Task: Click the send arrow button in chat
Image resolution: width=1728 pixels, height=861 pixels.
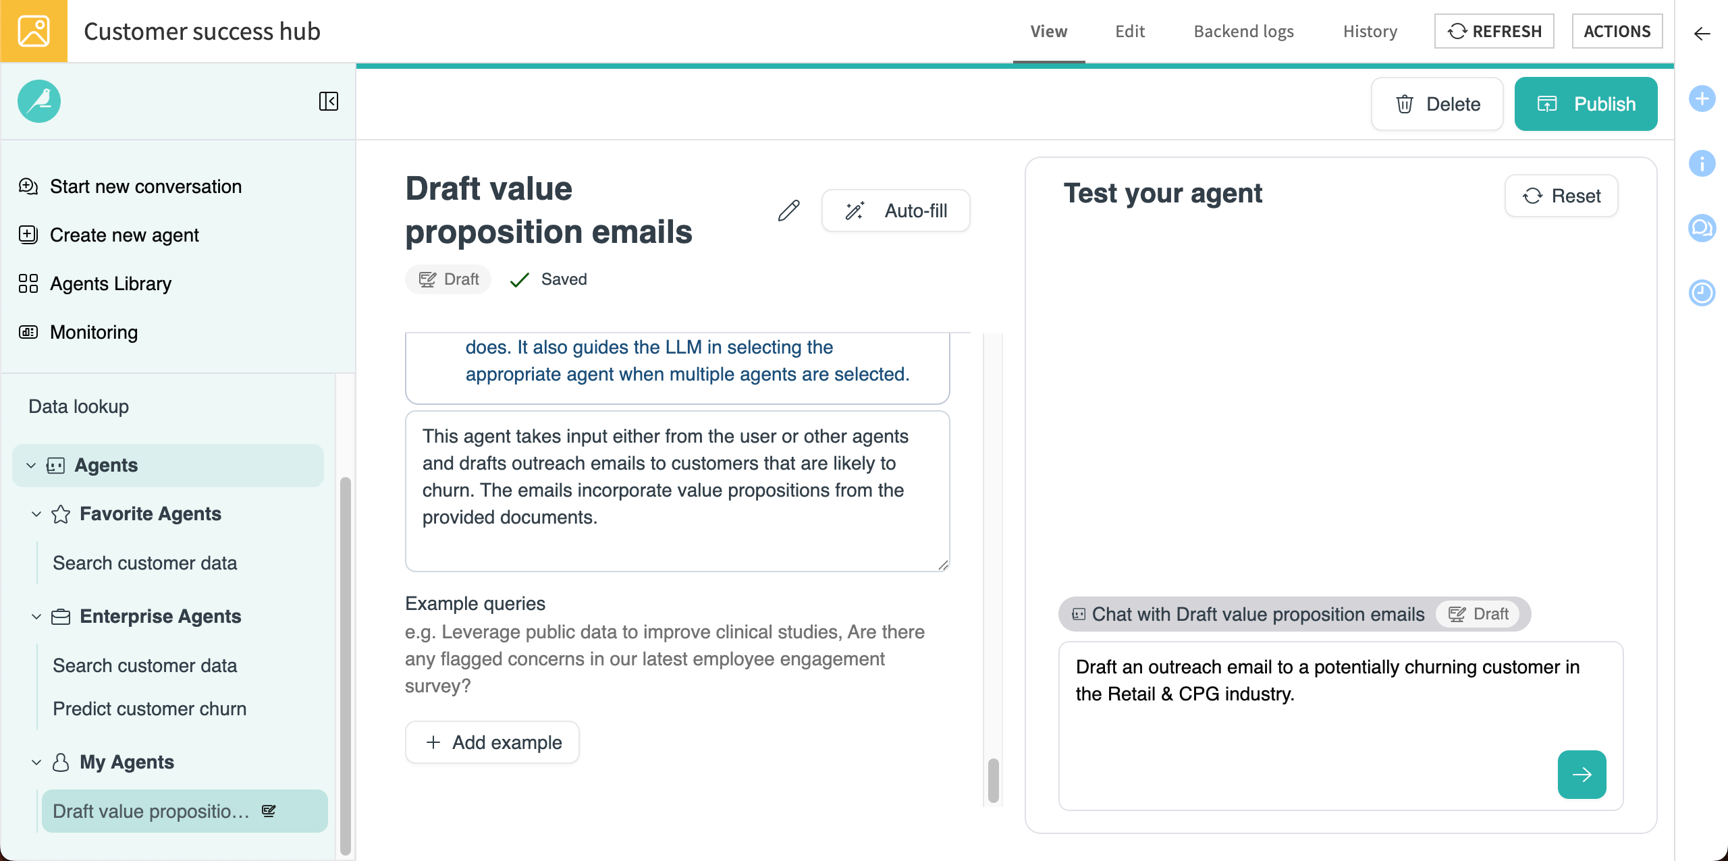Action: [1581, 774]
